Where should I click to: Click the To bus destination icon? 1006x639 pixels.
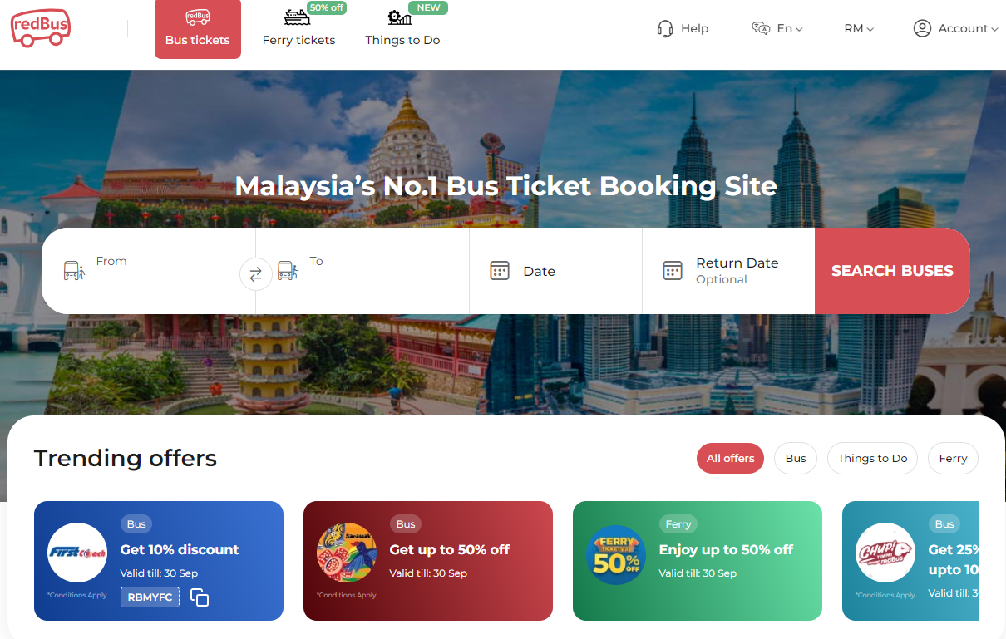[288, 270]
